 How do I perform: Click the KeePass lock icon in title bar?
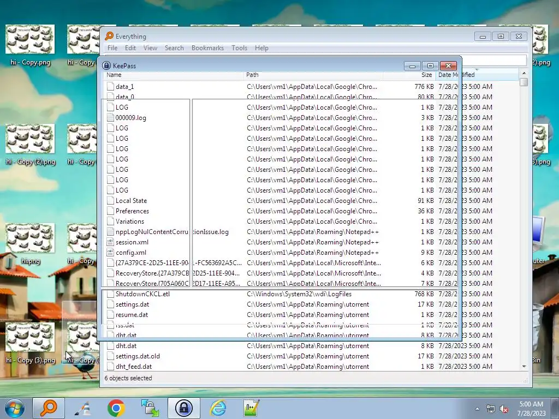pos(106,65)
